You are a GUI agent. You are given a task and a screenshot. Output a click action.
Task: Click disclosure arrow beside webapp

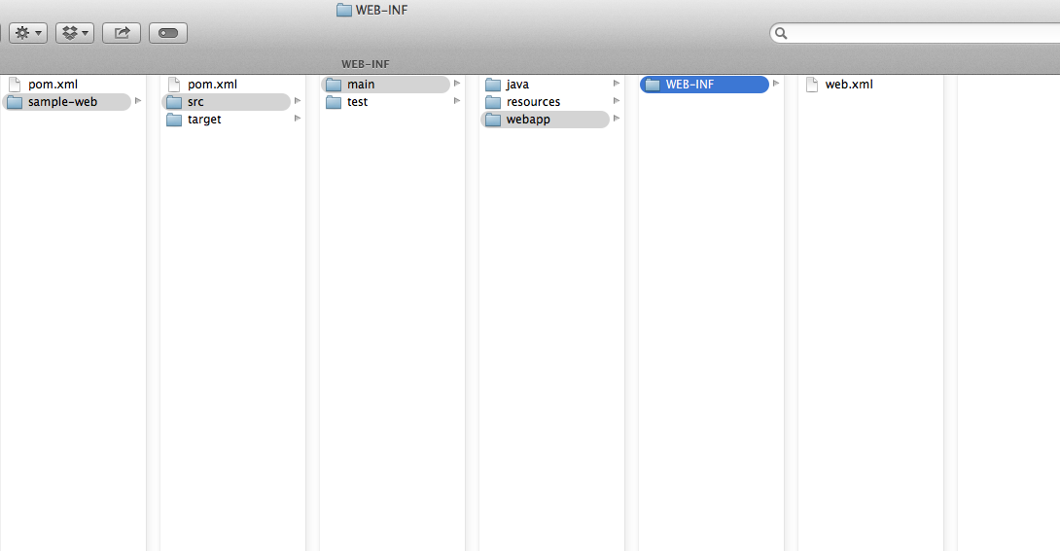[617, 119]
